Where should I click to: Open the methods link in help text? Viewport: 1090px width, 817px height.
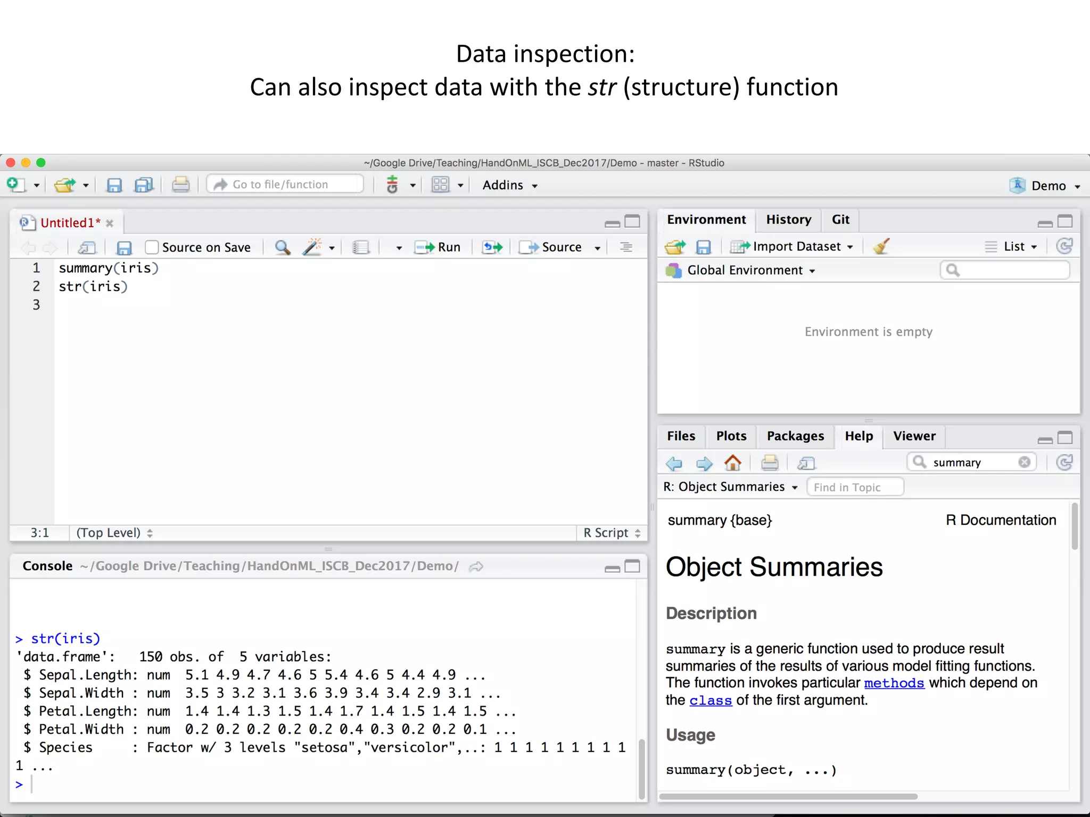(894, 683)
